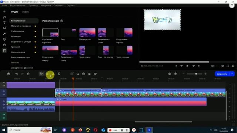Viewport: 237px width, 133px height.
Task: Click the horizontal timeline scrollbar
Action: point(163,122)
